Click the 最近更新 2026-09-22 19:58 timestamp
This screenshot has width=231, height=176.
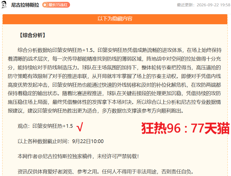(x=204, y=5)
